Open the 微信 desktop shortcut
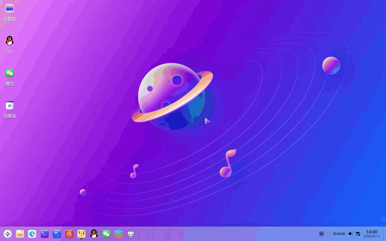This screenshot has height=241, width=386. tap(10, 77)
